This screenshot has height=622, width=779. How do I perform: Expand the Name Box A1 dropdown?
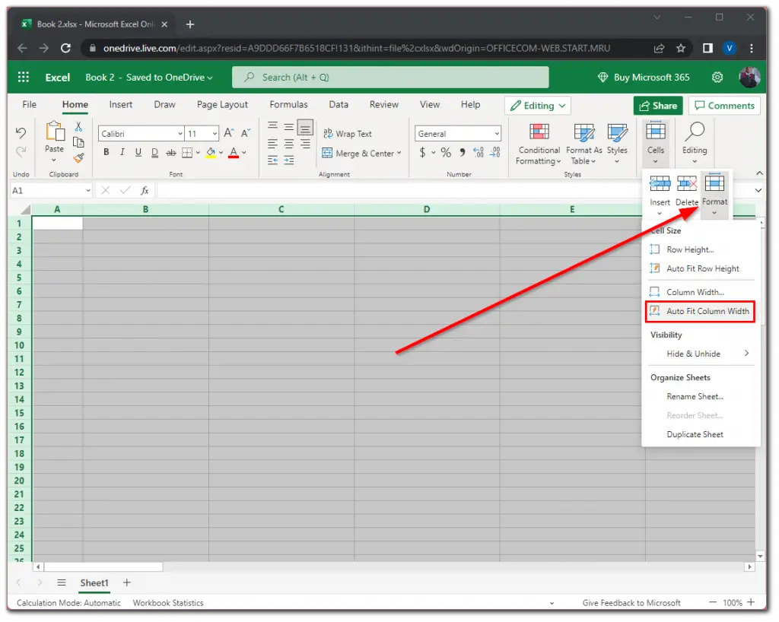pos(88,191)
